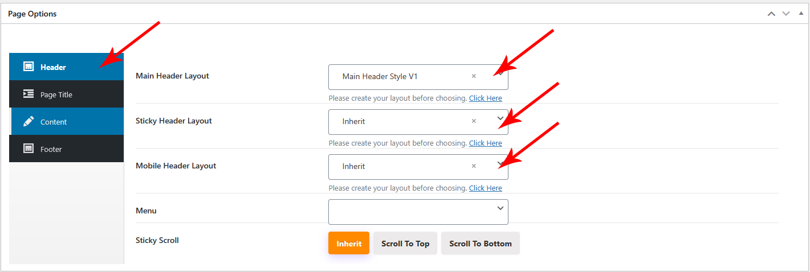Open the Menu dropdown
810x272 pixels.
point(418,212)
